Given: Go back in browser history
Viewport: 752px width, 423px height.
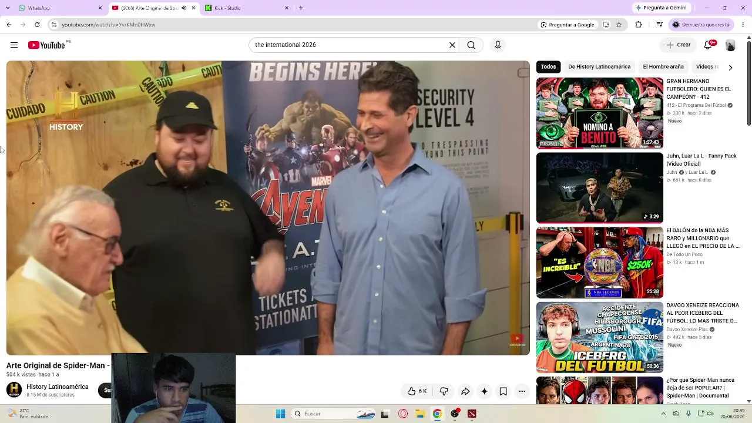Looking at the screenshot, I should 9,25.
